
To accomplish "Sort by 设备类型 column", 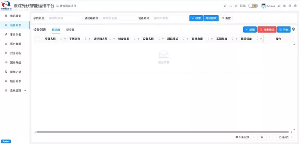I will (x=135, y=39).
